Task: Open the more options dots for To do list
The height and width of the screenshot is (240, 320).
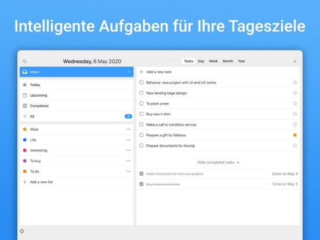Action: point(128,172)
